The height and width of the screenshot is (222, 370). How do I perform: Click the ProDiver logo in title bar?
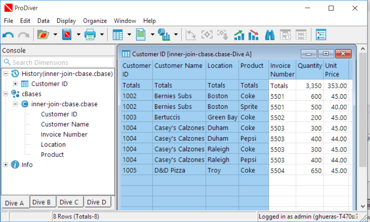pos(9,8)
